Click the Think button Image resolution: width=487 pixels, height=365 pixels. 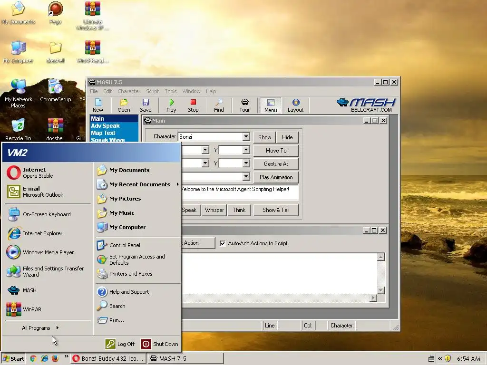pos(239,210)
